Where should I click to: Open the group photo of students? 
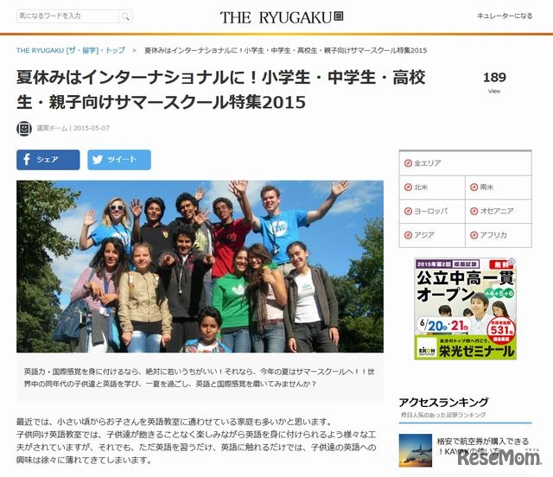(200, 266)
